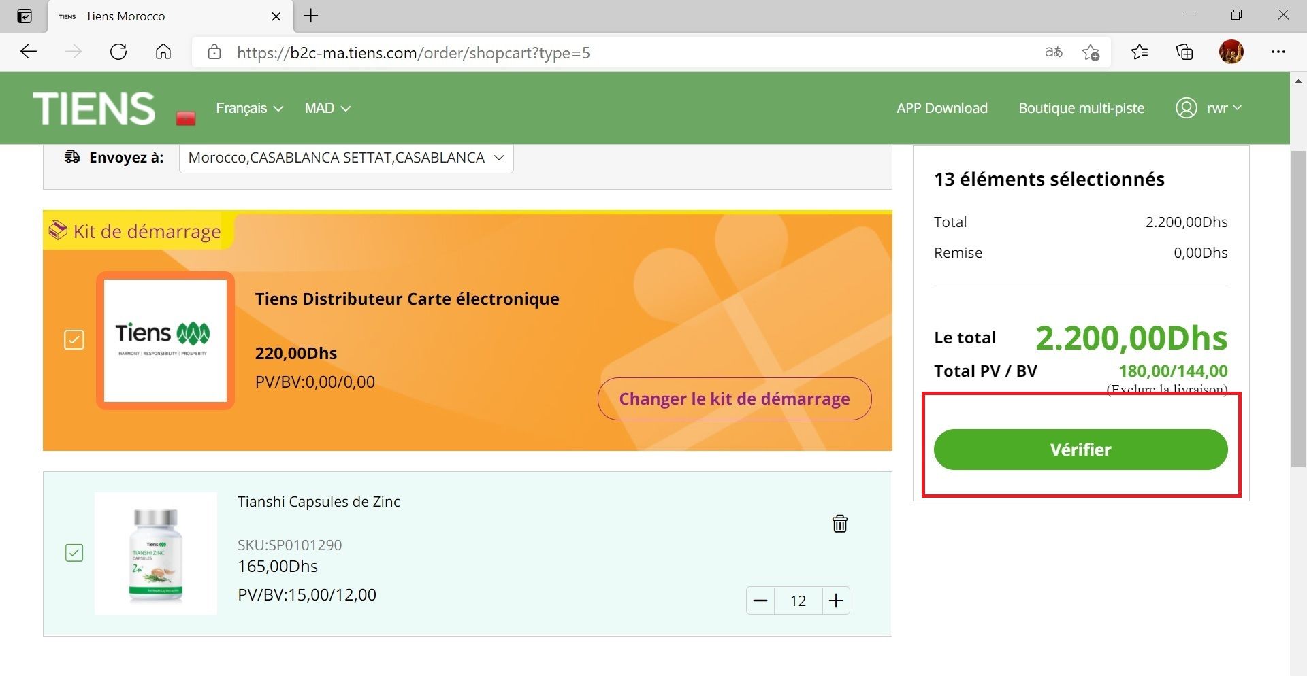
Task: Click Changer le kit de démarrage button
Action: (x=734, y=399)
